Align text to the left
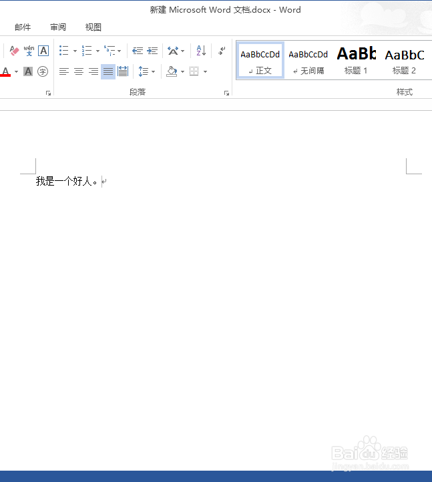 (x=64, y=71)
